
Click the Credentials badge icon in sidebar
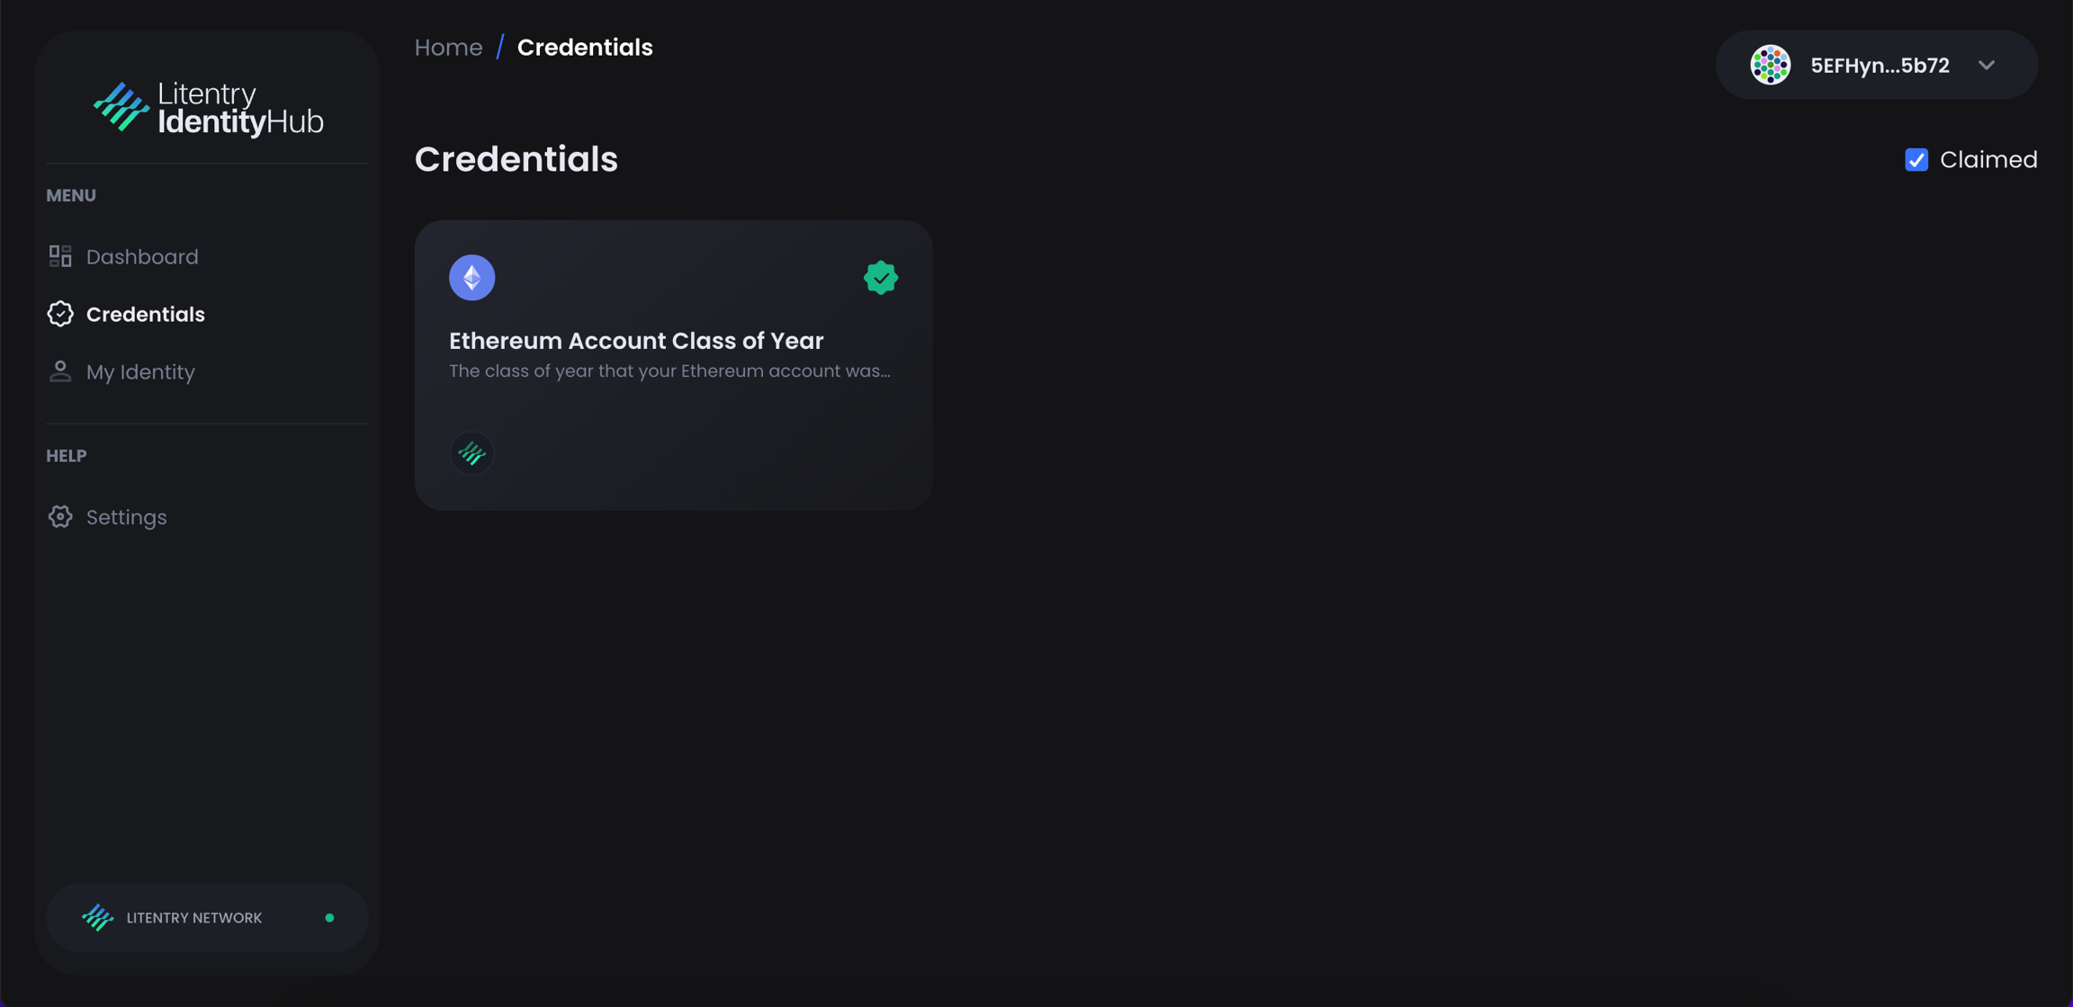coord(60,314)
